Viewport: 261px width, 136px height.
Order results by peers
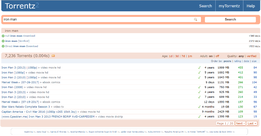[227, 61]
